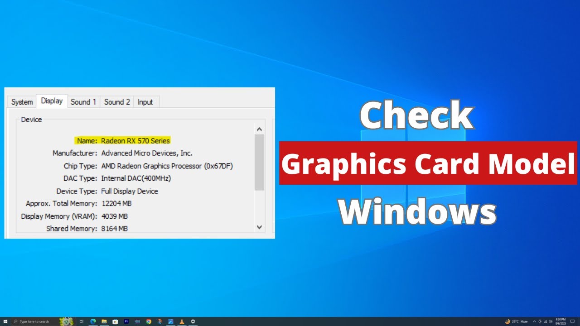580x326 pixels.
Task: Launch VLC media player from the taskbar
Action: [182, 321]
